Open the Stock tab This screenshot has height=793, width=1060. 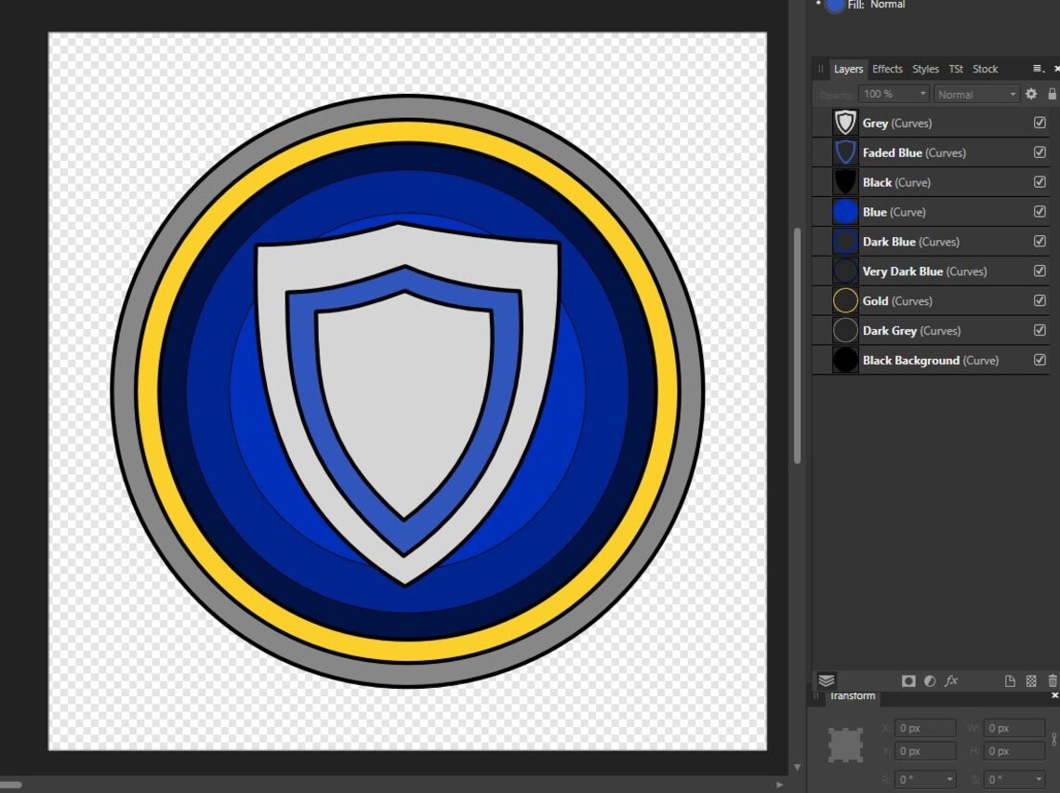click(985, 68)
